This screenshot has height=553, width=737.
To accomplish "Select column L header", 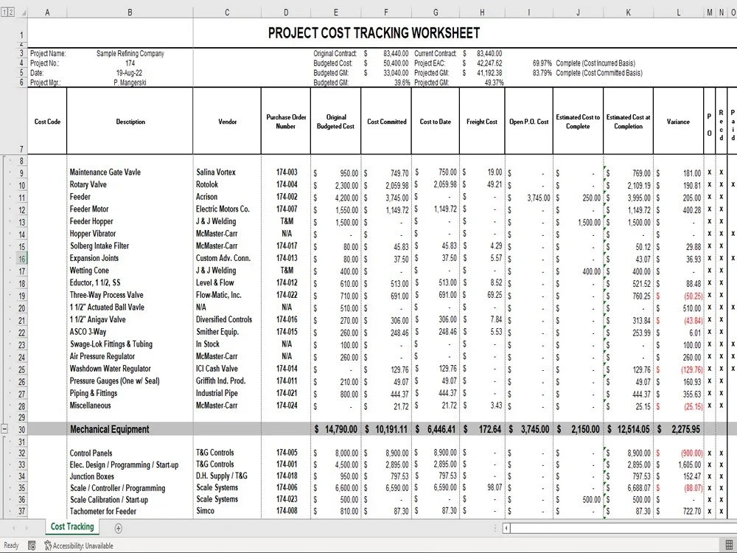I will click(678, 13).
